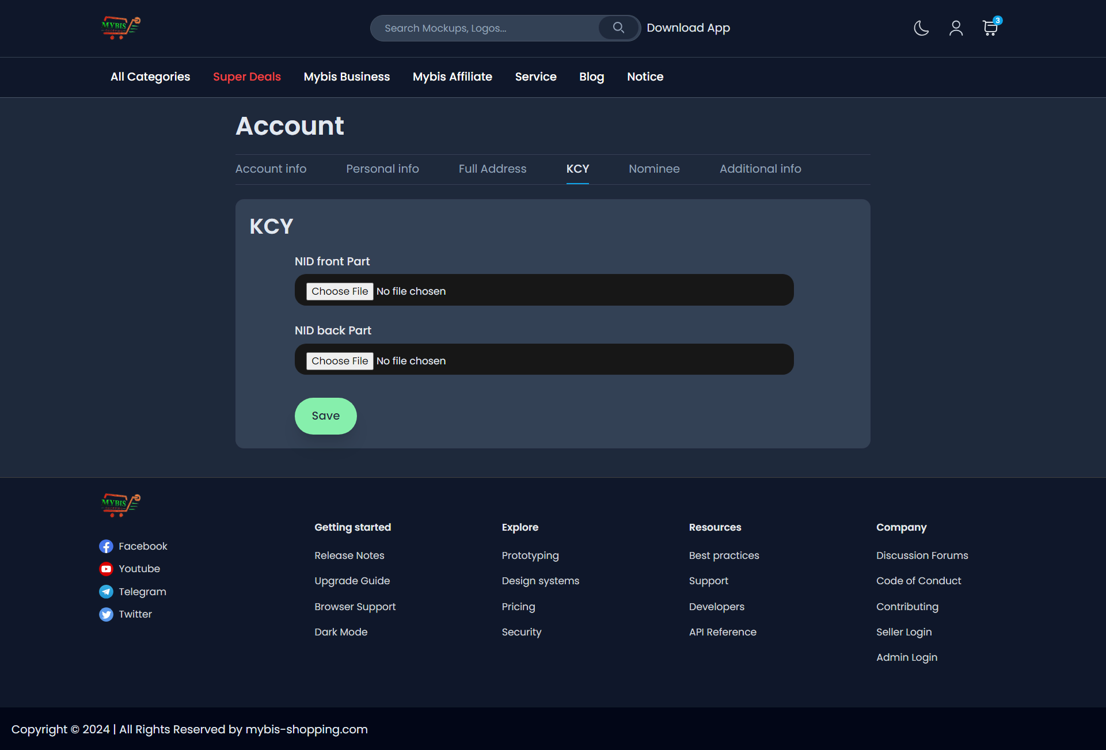This screenshot has width=1106, height=750.
Task: Click the footer Mybis logo
Action: [121, 505]
